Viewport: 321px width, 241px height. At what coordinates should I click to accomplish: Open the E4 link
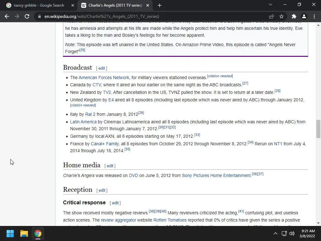point(111,100)
